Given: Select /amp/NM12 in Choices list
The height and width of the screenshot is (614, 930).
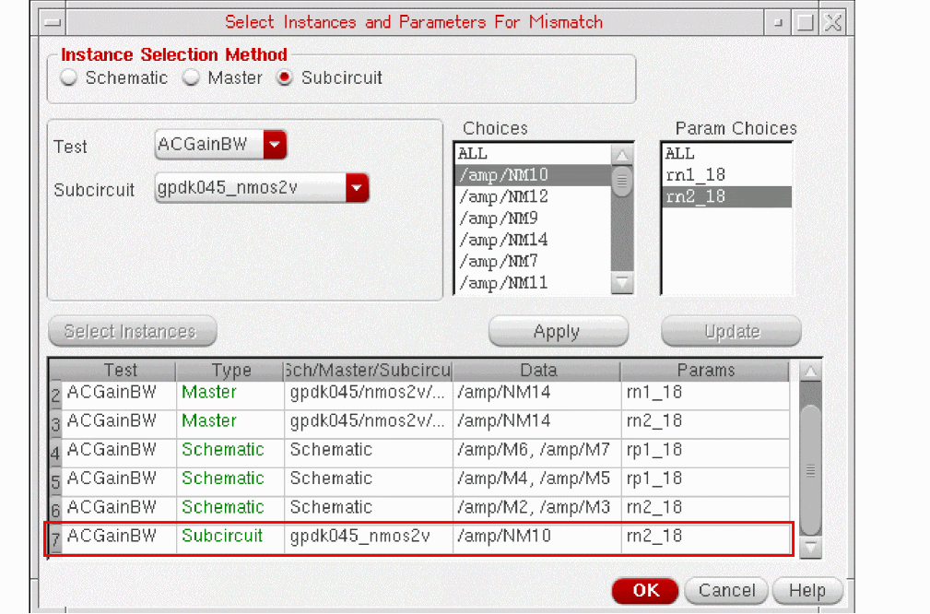Looking at the screenshot, I should point(503,196).
